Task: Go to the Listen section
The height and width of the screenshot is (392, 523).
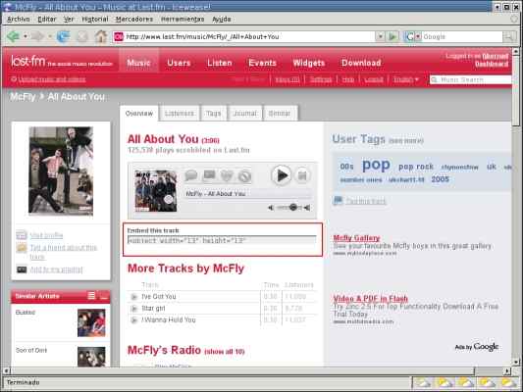Action: point(220,63)
